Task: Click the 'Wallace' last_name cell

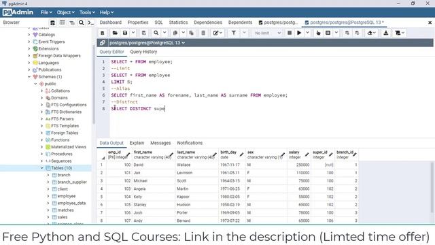Action: point(196,165)
